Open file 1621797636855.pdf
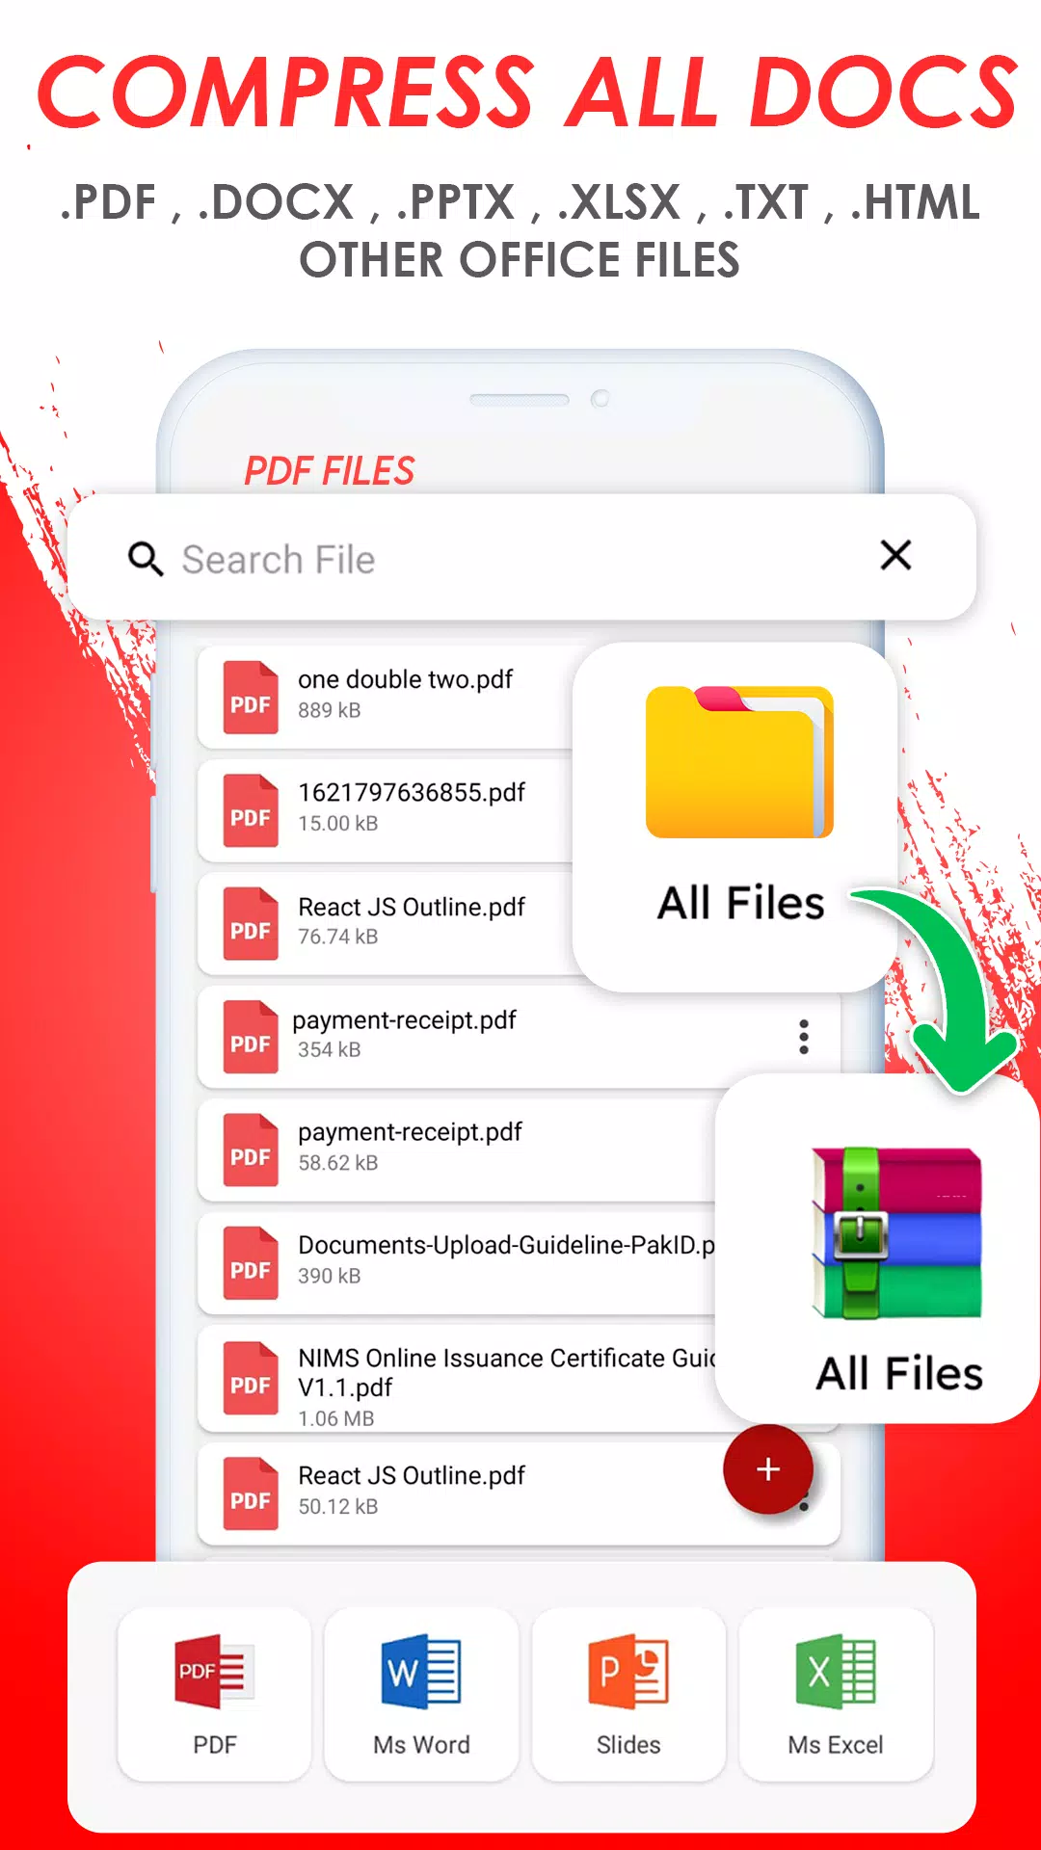The height and width of the screenshot is (1850, 1041). (386, 810)
